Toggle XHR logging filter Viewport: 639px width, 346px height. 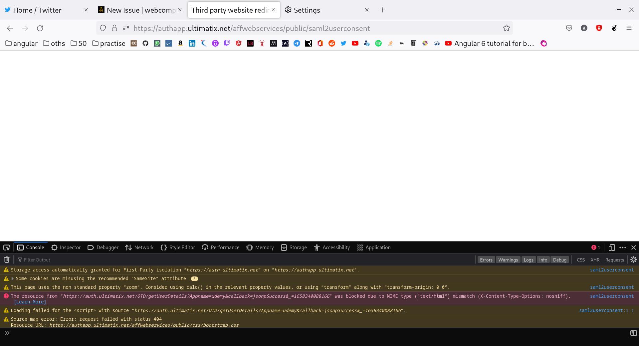point(595,259)
